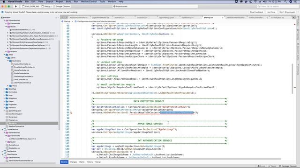Collapse the Dependencies folder under Solution
The height and width of the screenshot is (168, 300).
coord(4,21)
